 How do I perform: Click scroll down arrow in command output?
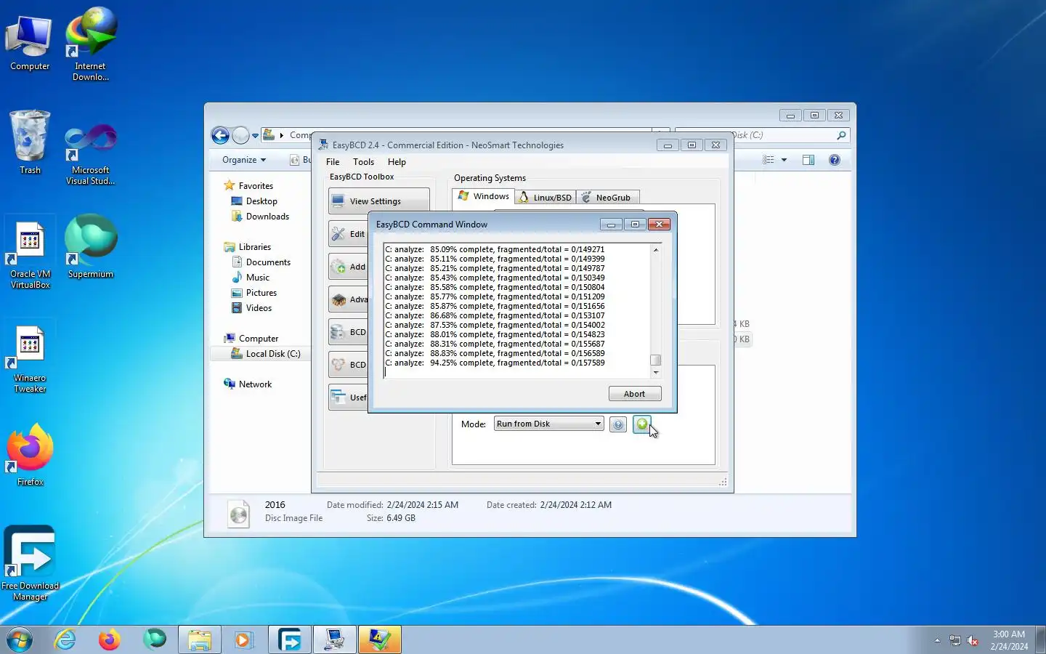pyautogui.click(x=656, y=373)
